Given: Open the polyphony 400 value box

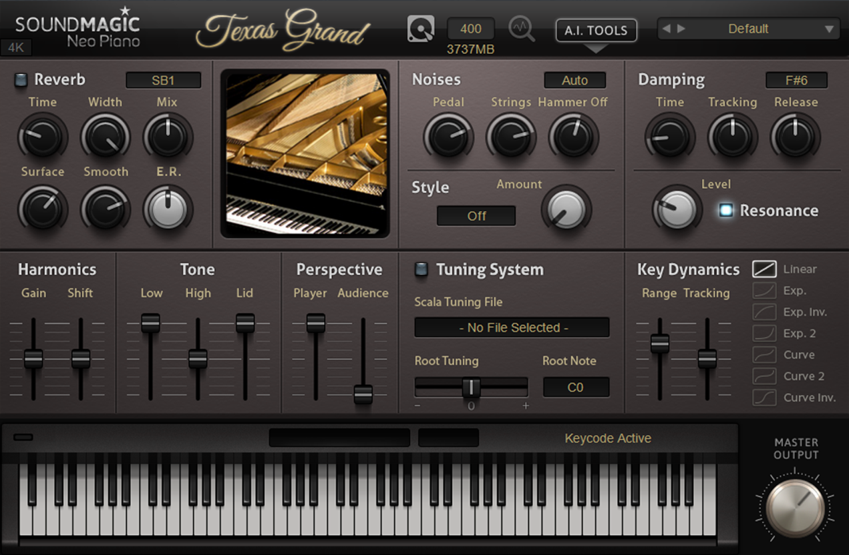Looking at the screenshot, I should (x=471, y=29).
